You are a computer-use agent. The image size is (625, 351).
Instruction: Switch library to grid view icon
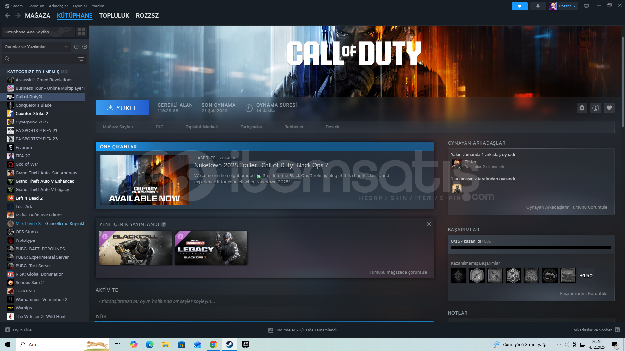81,32
